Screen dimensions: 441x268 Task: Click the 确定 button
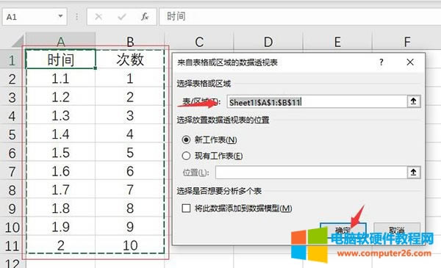pyautogui.click(x=343, y=231)
